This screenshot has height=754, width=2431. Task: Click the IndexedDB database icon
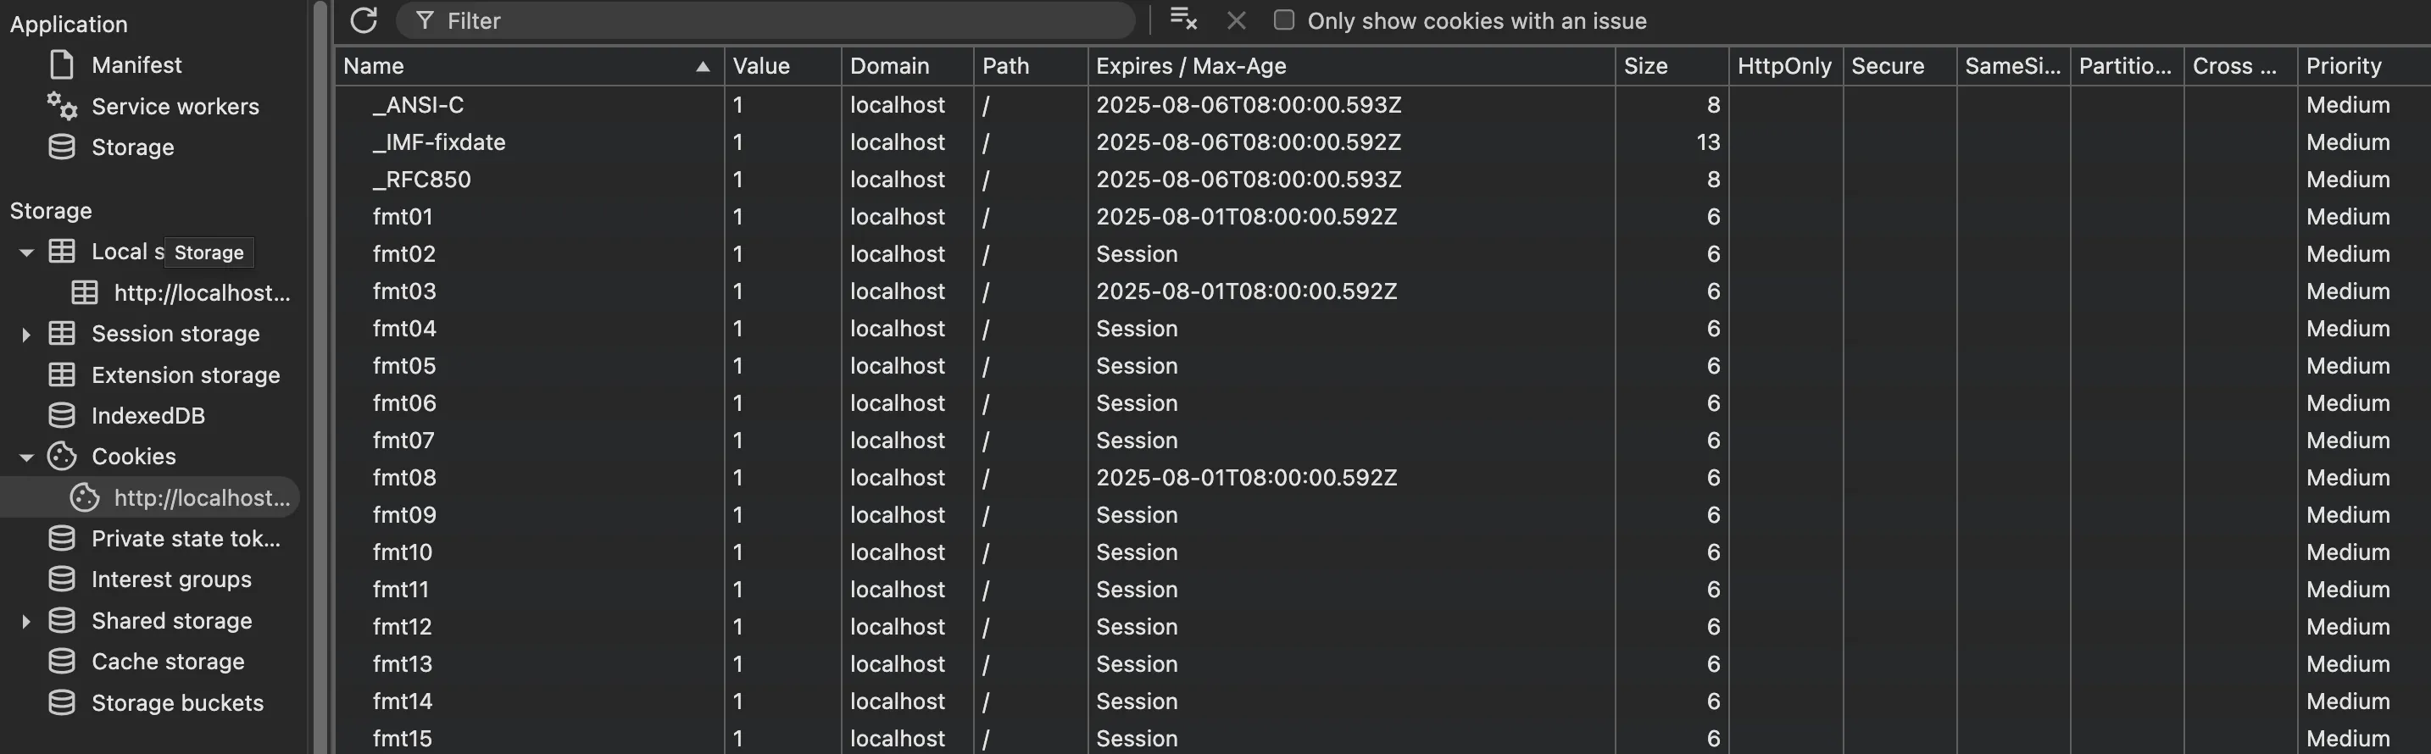[x=62, y=415]
